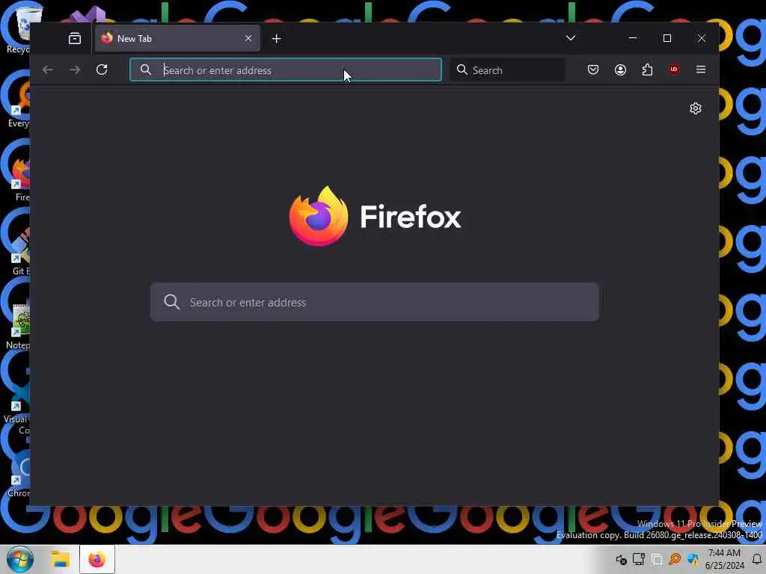Go back one page arrow
The image size is (766, 574).
(x=47, y=70)
